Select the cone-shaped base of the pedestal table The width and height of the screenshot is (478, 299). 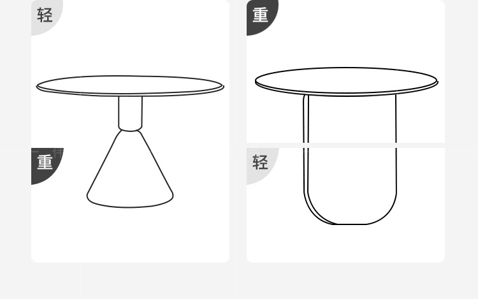tap(130, 169)
